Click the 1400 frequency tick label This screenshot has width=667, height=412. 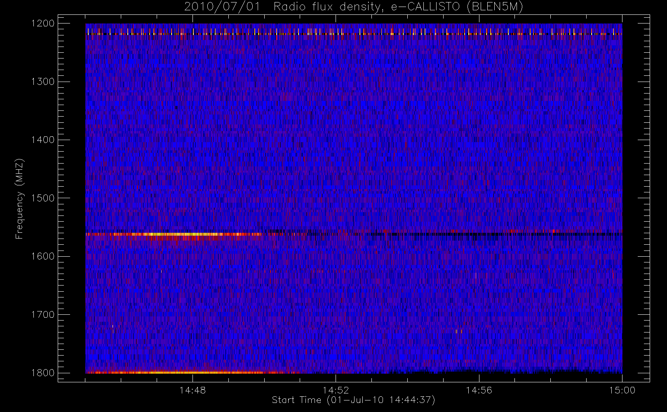point(43,140)
